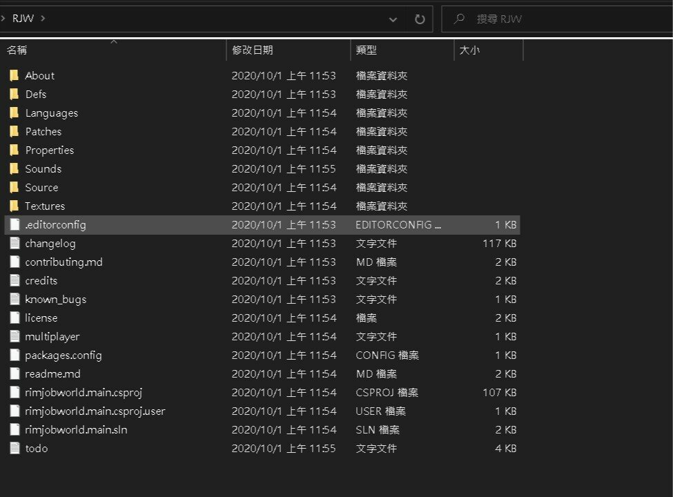Click the RJW breadcrumb segment
Screen dimensions: 673x497
(x=23, y=18)
